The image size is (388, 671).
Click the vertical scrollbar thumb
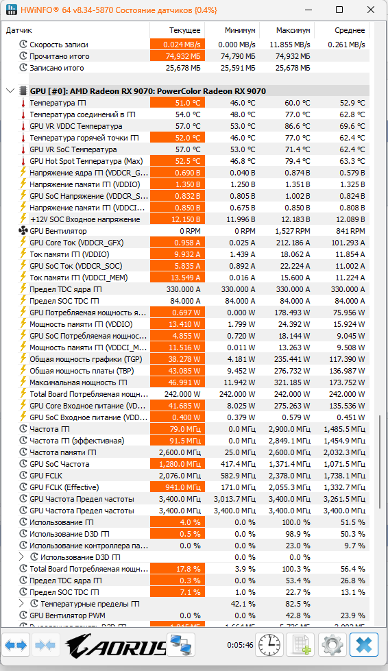pos(380,462)
